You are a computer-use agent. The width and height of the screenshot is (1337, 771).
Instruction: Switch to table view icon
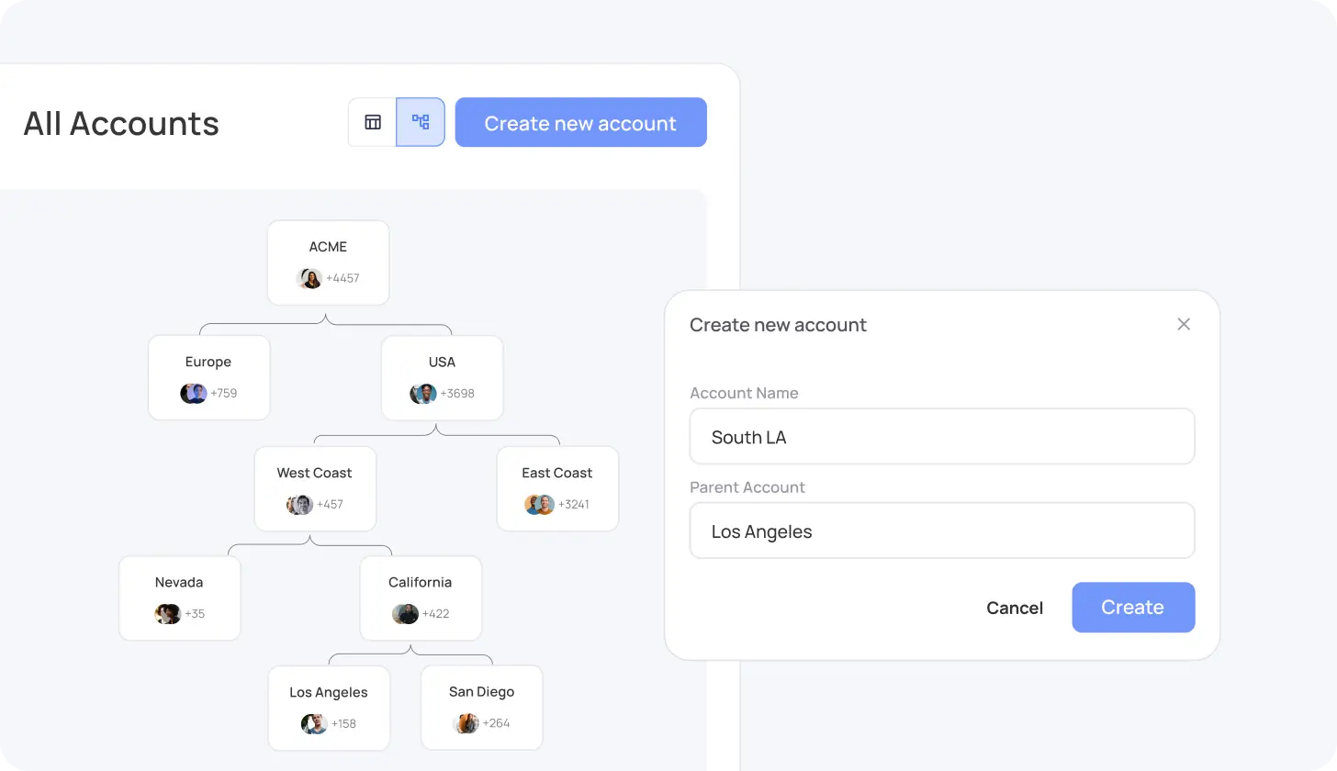point(373,122)
